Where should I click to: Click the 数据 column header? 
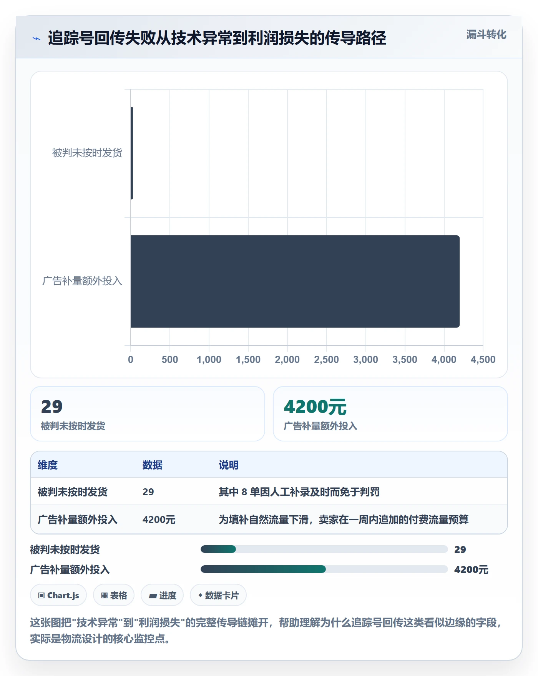(x=153, y=465)
